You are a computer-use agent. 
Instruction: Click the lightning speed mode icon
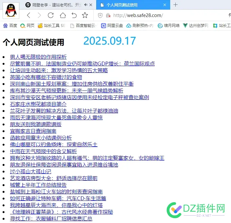(229, 15)
